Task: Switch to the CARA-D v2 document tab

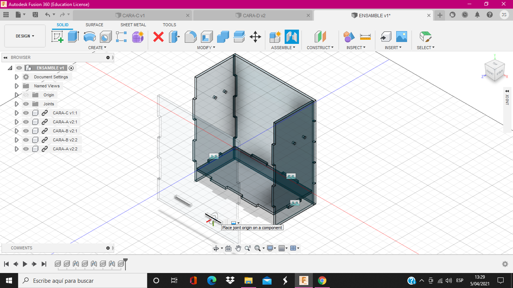Action: (x=253, y=15)
